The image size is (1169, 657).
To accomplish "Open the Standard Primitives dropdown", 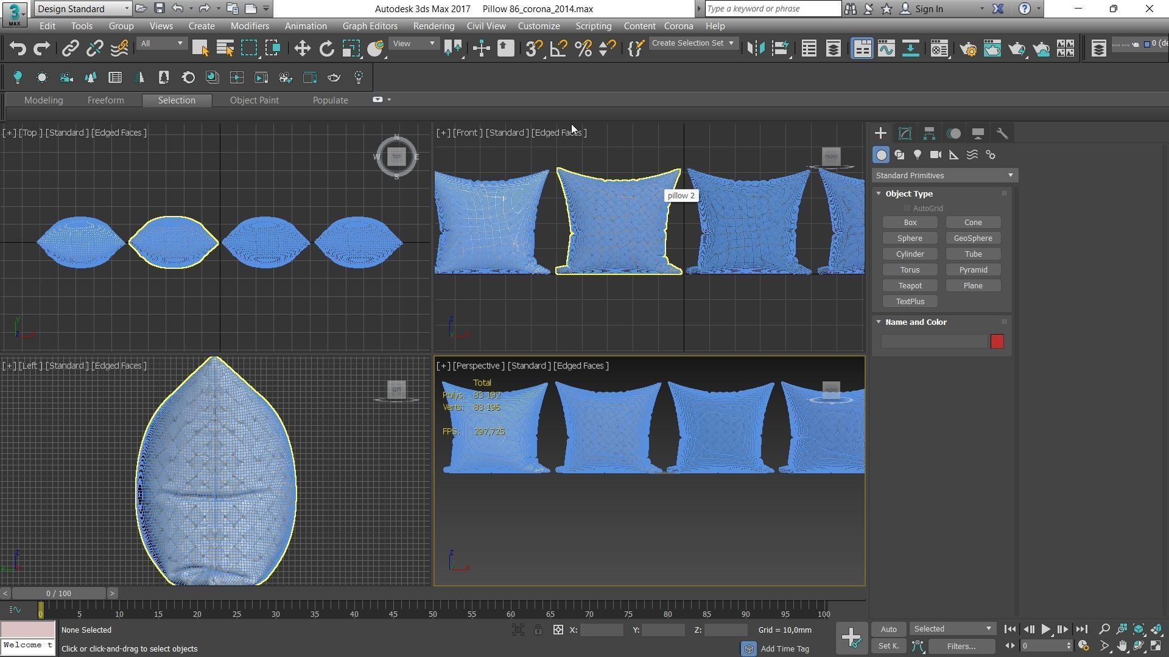I will (x=944, y=176).
